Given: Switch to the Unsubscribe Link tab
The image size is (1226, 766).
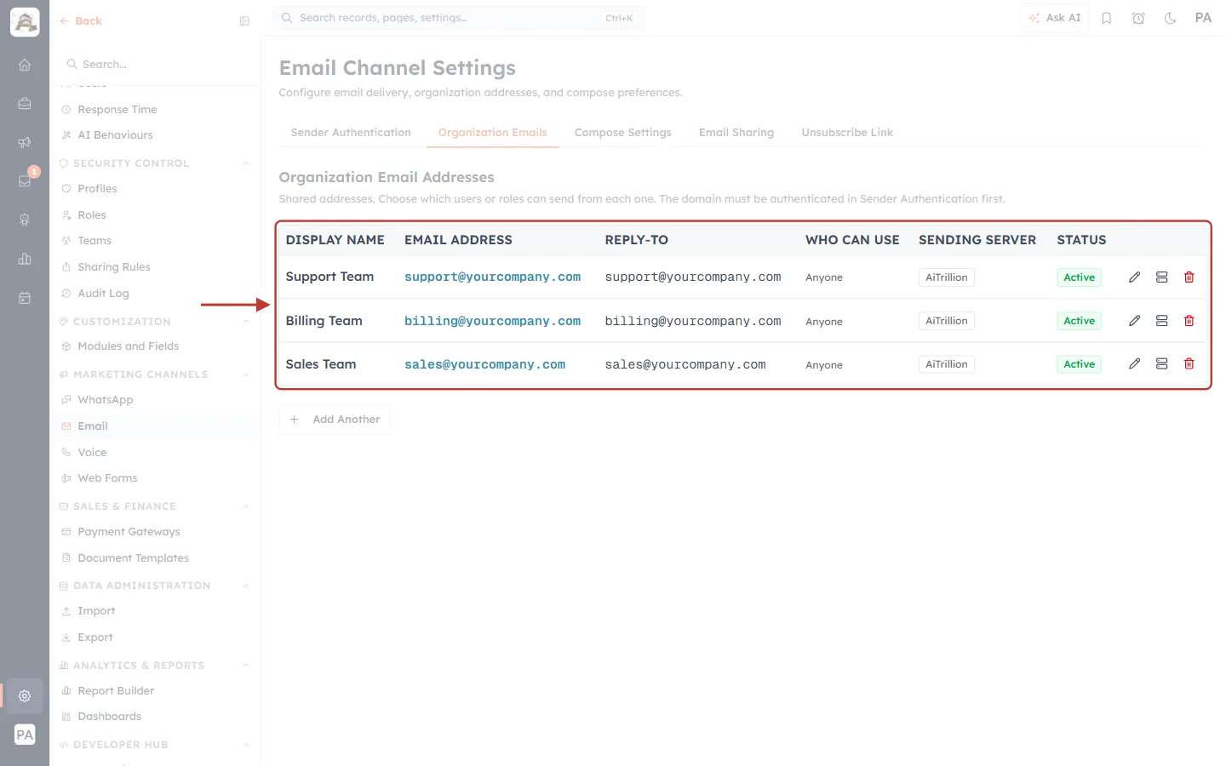Looking at the screenshot, I should tap(847, 133).
